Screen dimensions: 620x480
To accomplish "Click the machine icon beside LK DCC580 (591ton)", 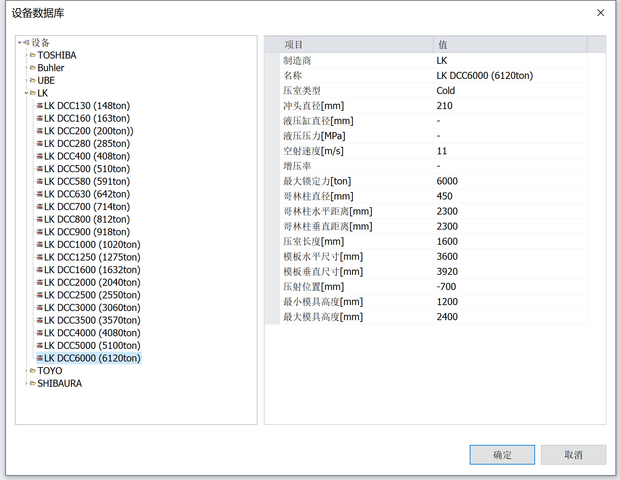I will (40, 181).
